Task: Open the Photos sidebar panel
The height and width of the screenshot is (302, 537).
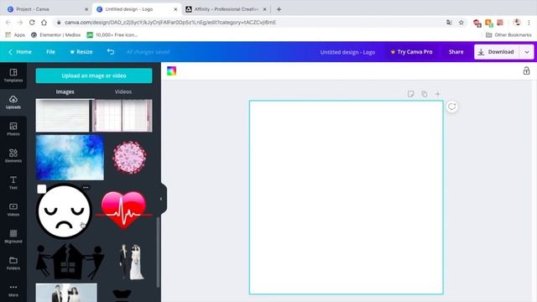Action: (13, 129)
